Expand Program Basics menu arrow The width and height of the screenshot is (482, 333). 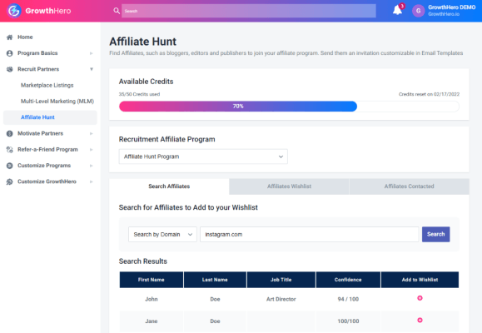(x=92, y=53)
